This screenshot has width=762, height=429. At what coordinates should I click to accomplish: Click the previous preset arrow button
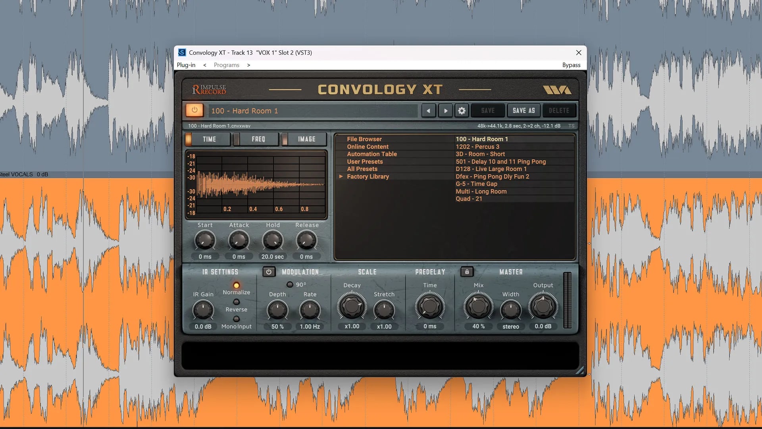(428, 111)
